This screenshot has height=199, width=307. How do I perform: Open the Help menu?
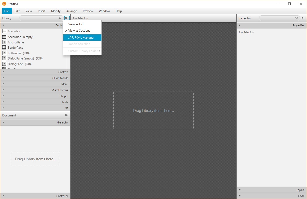coord(119,11)
